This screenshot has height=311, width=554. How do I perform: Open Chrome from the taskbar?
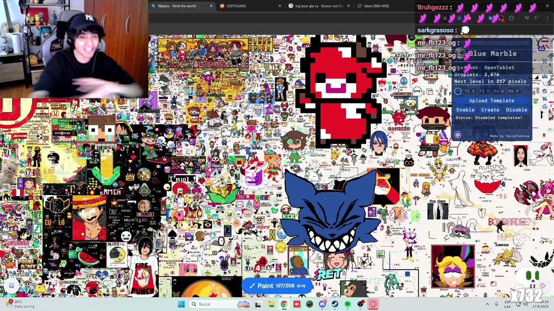[x=284, y=304]
